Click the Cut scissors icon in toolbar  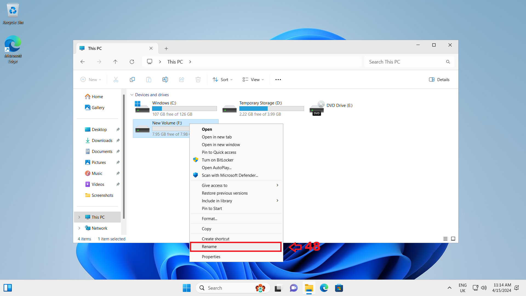coord(116,79)
